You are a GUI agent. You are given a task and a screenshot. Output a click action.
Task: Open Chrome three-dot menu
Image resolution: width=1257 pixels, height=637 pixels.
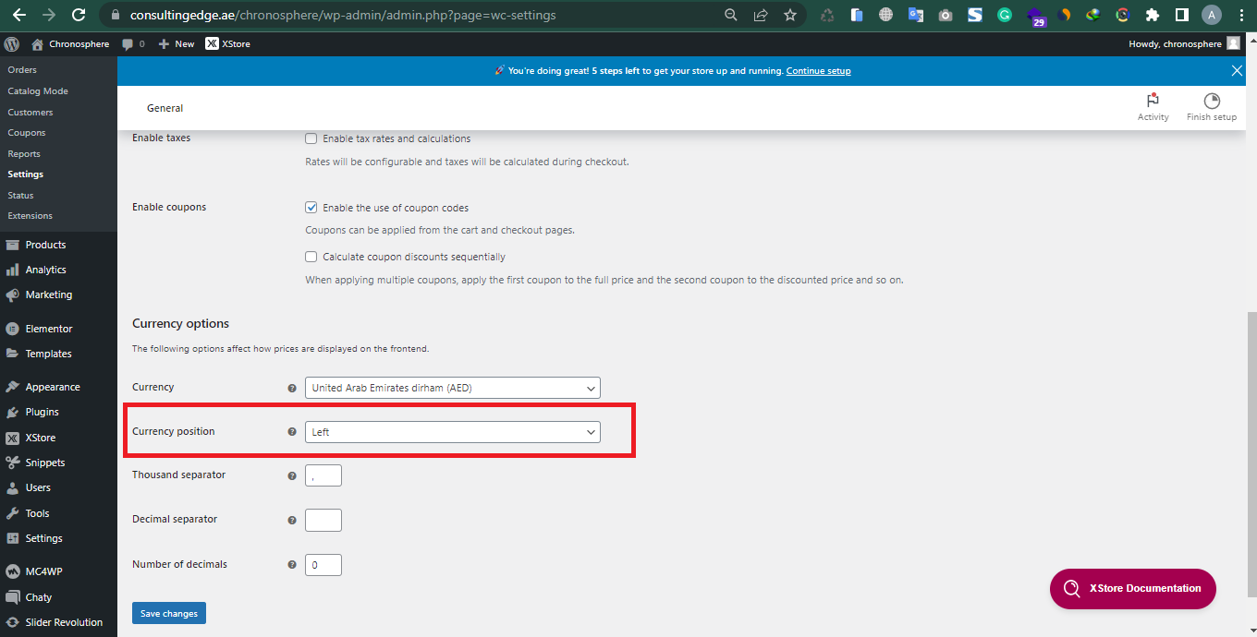pyautogui.click(x=1240, y=15)
